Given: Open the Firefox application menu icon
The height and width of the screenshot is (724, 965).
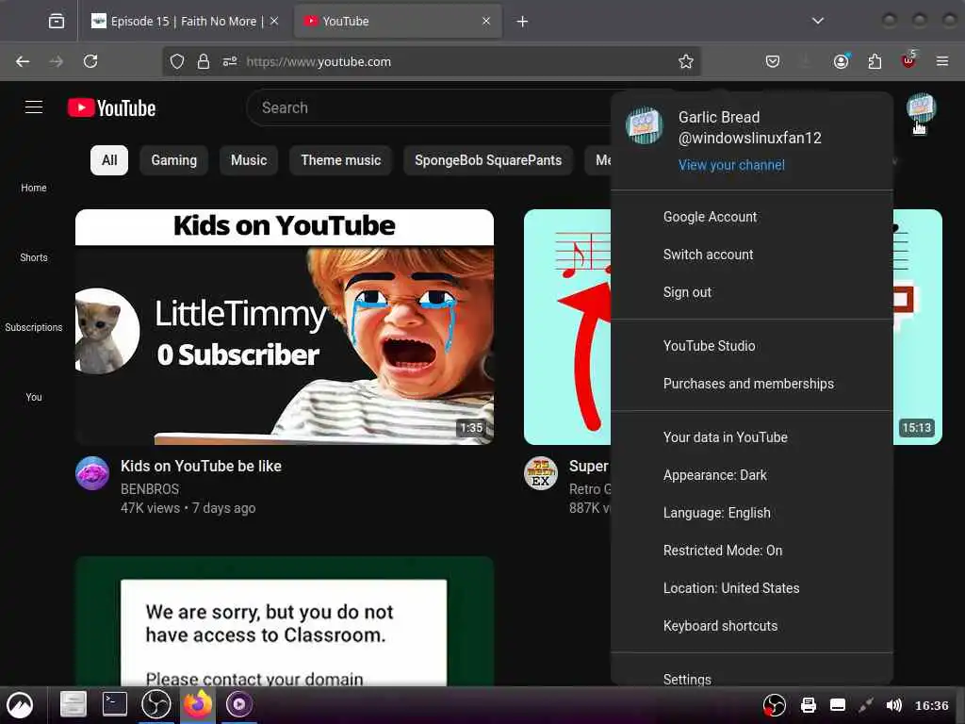Looking at the screenshot, I should pyautogui.click(x=942, y=61).
